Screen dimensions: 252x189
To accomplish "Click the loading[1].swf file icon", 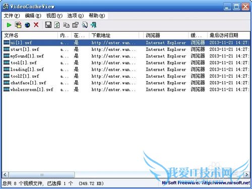I will [7, 69].
